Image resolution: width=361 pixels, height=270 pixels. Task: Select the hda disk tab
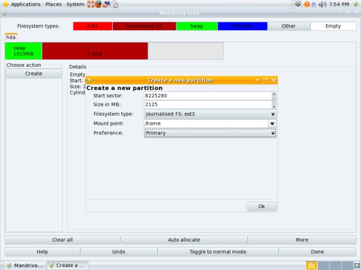coord(11,37)
